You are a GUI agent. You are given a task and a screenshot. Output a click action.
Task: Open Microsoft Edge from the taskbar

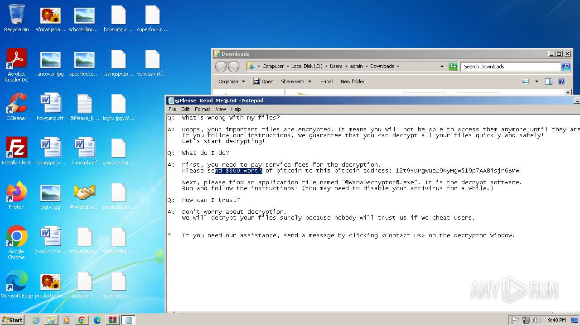[x=97, y=320]
